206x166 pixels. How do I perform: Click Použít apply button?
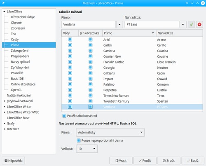(x=145, y=161)
